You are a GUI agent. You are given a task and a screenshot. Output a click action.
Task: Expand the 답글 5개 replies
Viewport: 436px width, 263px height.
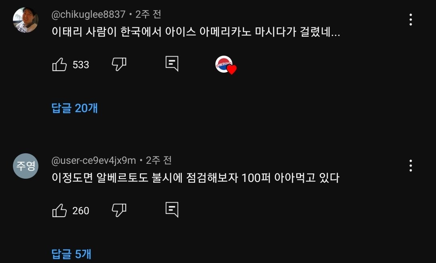point(72,254)
